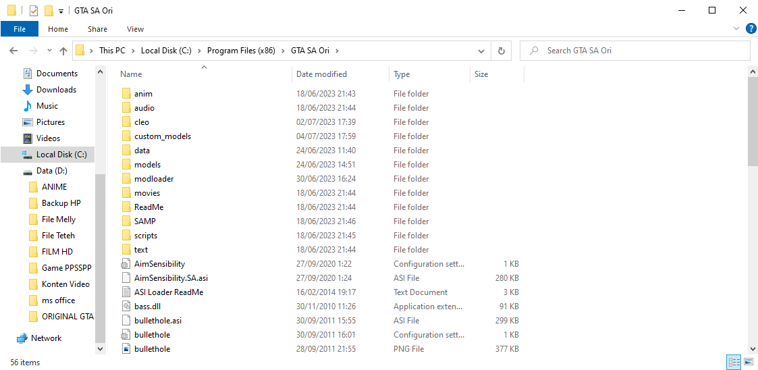Expand the chevron after Program Files (x86) breadcrumb
The height and width of the screenshot is (370, 758).
[x=283, y=50]
